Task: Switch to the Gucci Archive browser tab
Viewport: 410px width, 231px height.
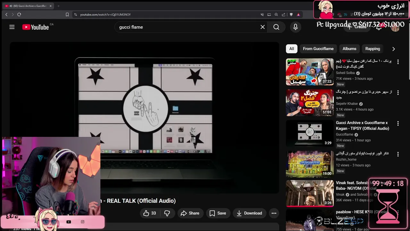Action: coord(28,6)
